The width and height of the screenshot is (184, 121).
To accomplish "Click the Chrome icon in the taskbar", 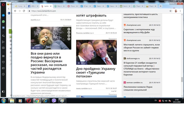I will coord(37,101).
